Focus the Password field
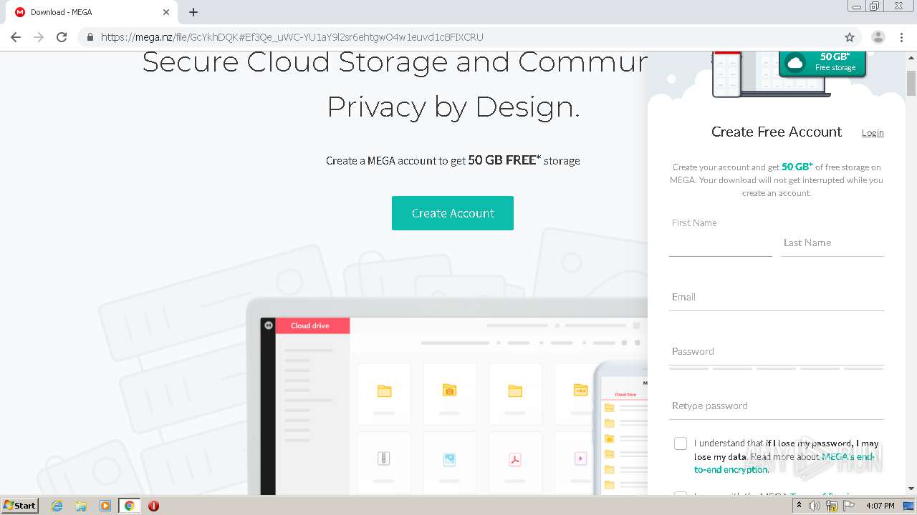Image resolution: width=917 pixels, height=515 pixels. (x=777, y=351)
